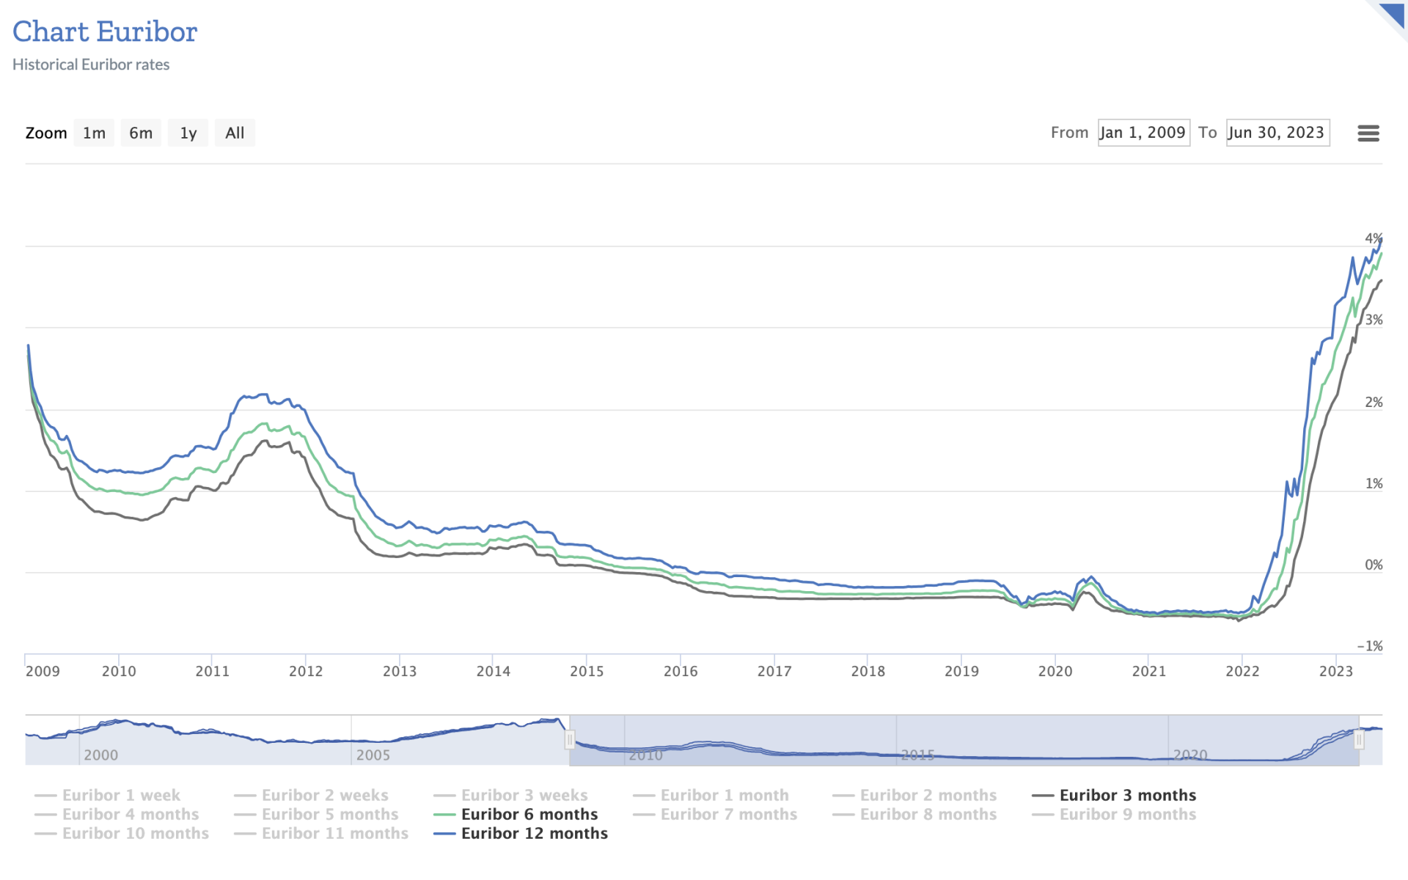Click the 2000 navigator label

click(x=100, y=755)
